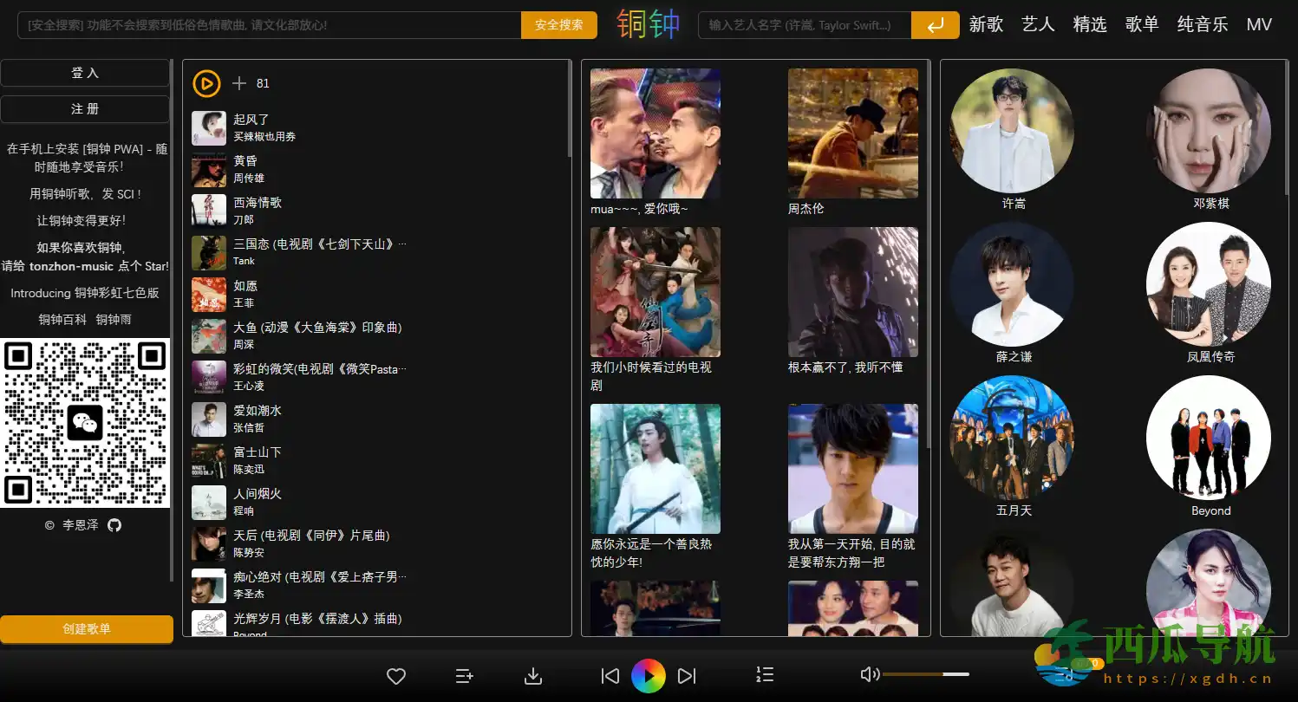
Task: Switch to the 纯音乐 section
Action: [x=1203, y=24]
